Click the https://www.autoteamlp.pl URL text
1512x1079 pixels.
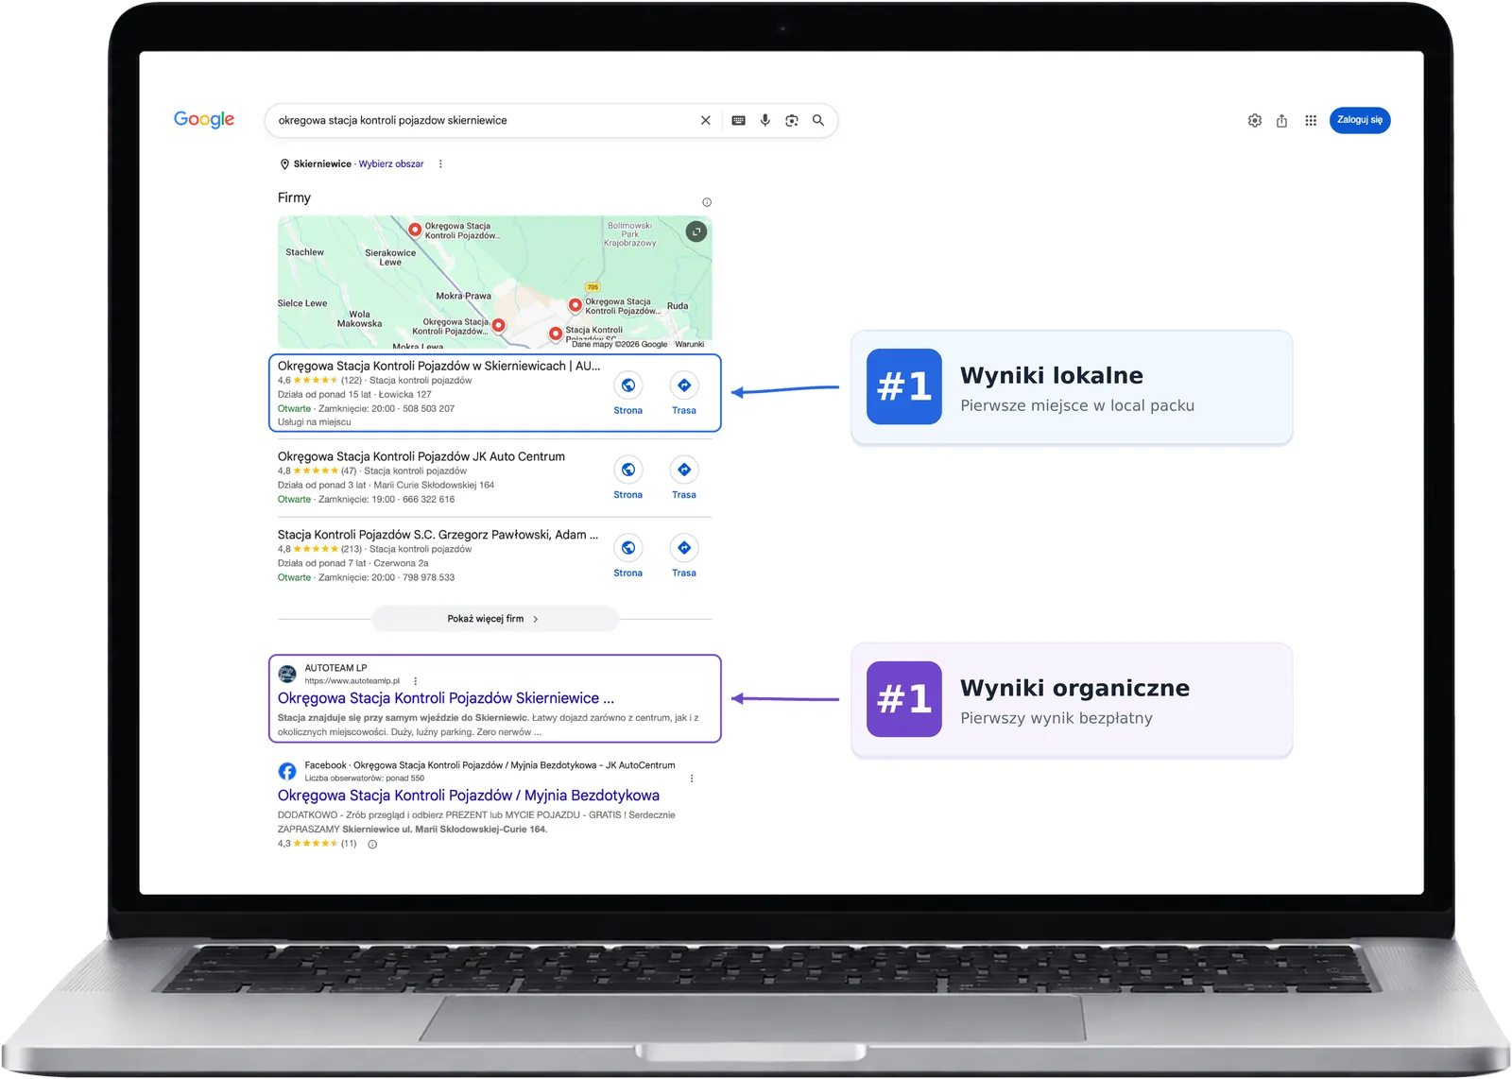[352, 680]
